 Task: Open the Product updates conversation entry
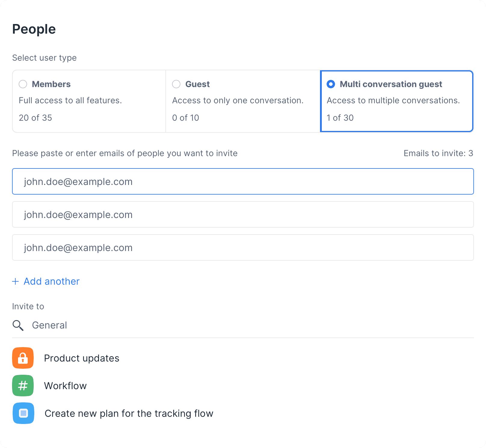(82, 358)
